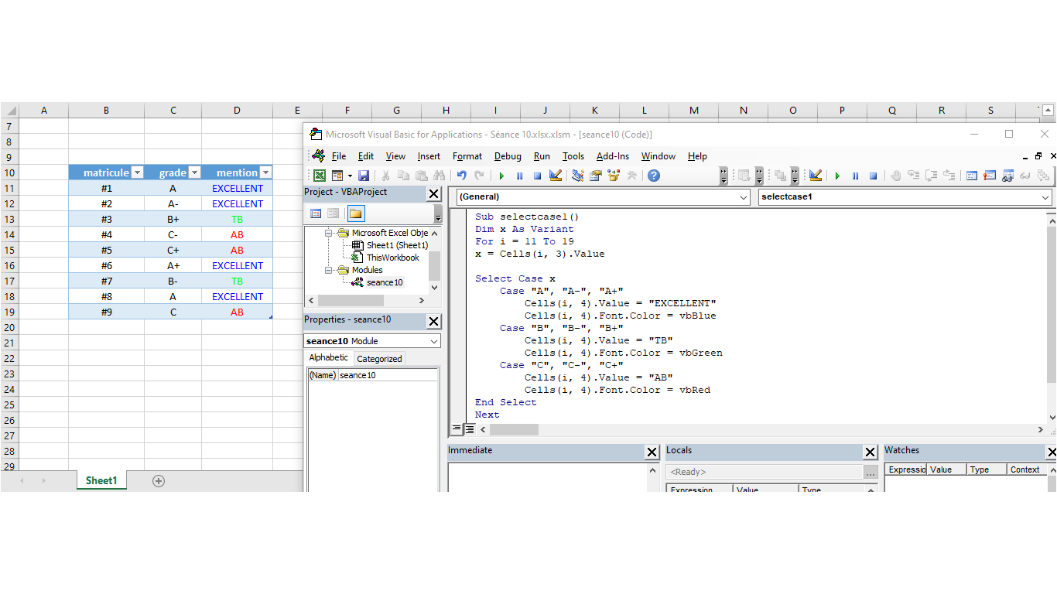Image resolution: width=1057 pixels, height=594 pixels.
Task: Undo the last action with the blue arrow
Action: tap(462, 176)
